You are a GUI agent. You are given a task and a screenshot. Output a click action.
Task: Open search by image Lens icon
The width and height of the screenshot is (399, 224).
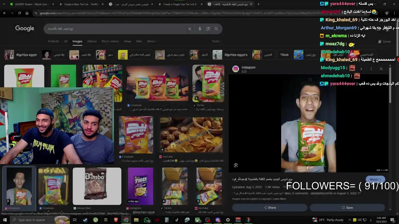pyautogui.click(x=208, y=29)
